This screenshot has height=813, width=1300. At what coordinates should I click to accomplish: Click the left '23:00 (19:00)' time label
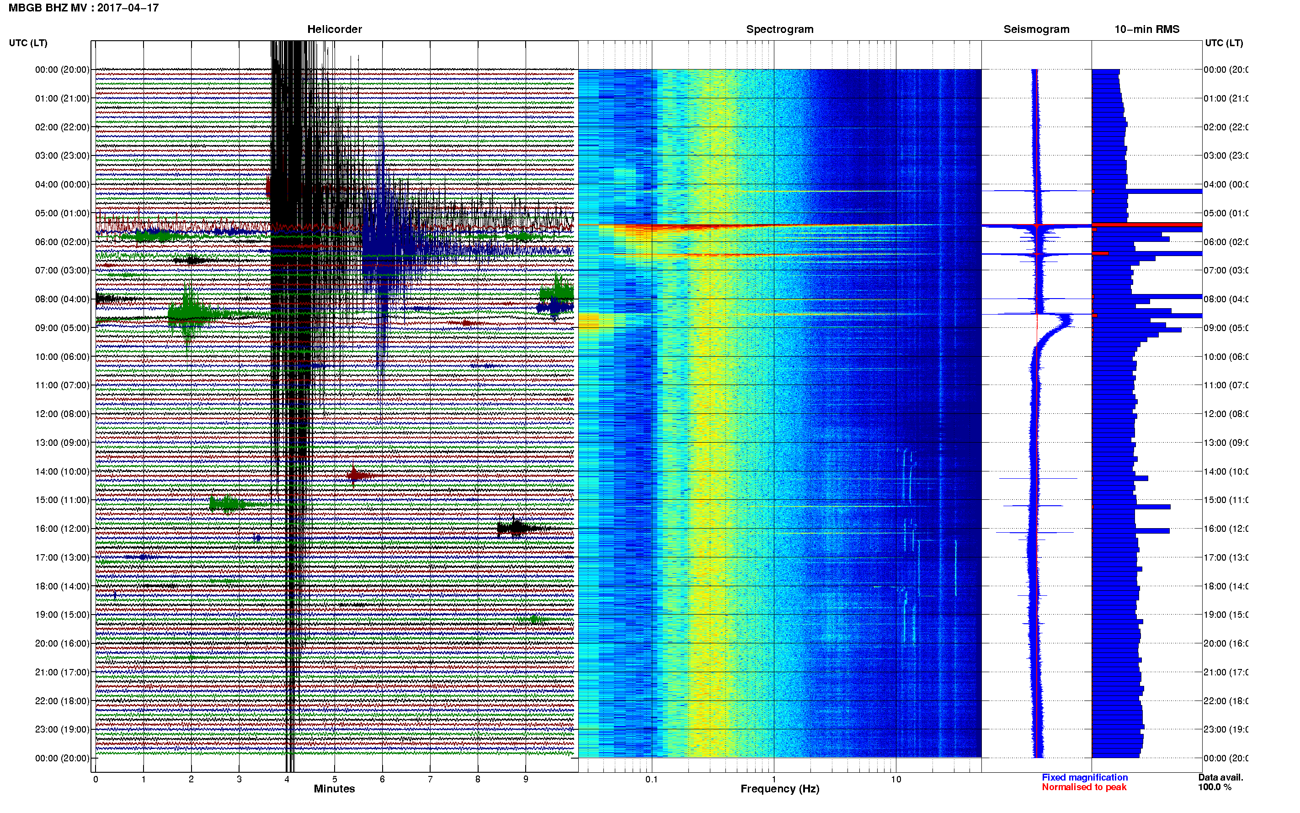click(62, 729)
